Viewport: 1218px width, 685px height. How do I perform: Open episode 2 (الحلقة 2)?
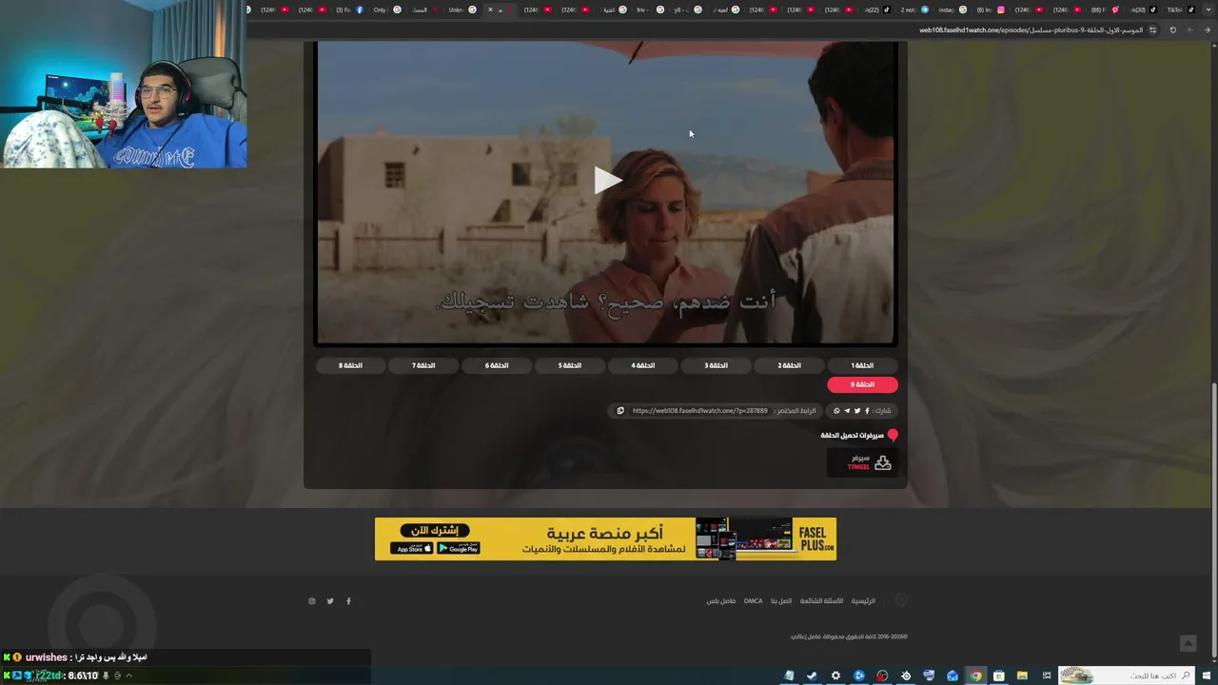click(789, 365)
